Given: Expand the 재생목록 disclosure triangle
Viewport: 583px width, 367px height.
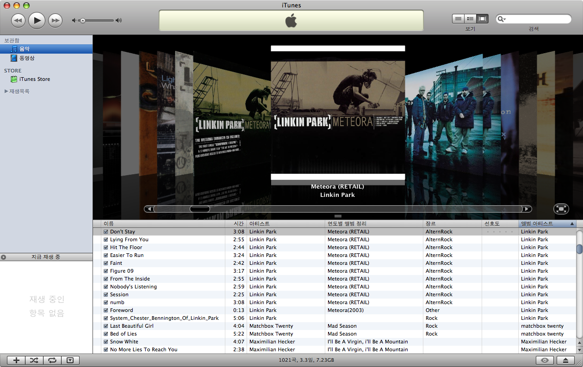Looking at the screenshot, I should (x=6, y=91).
